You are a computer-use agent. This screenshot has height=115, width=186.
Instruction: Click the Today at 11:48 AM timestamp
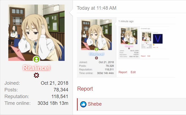pyautogui.click(x=96, y=8)
